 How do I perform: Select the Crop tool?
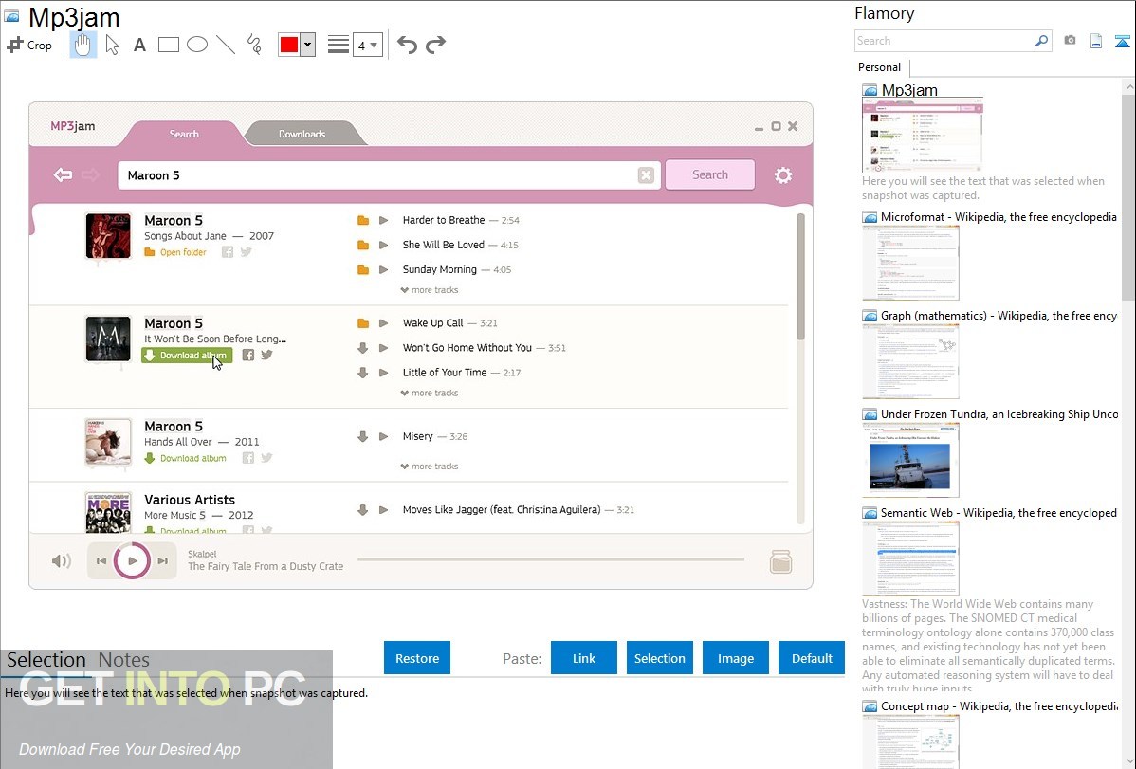click(29, 45)
